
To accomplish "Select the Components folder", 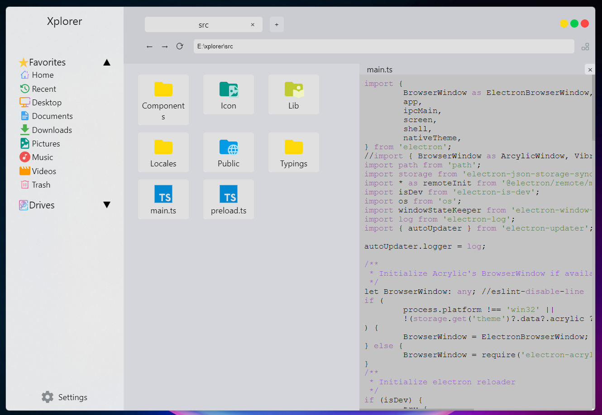I will point(163,100).
